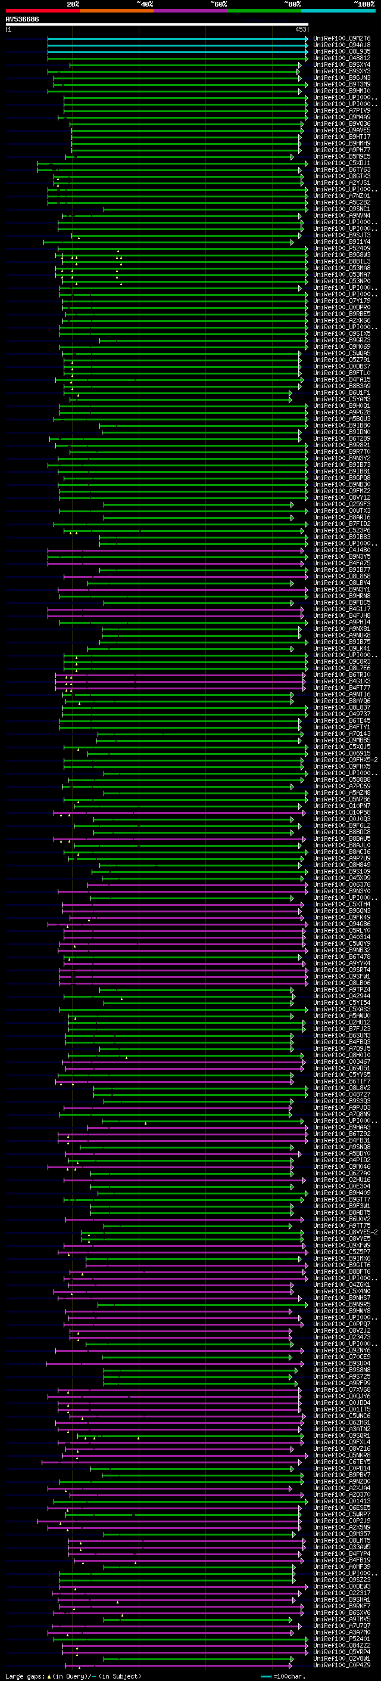Select the UniRef100_O49737 label
This screenshot has height=1681, width=381.
pos(342,714)
